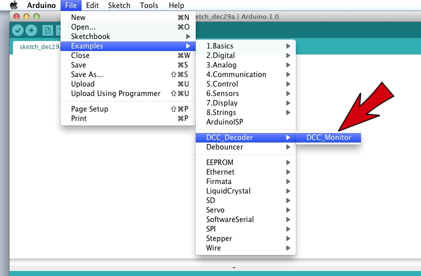This screenshot has width=421, height=276.
Task: Select the Examples menu entry
Action: (x=128, y=46)
